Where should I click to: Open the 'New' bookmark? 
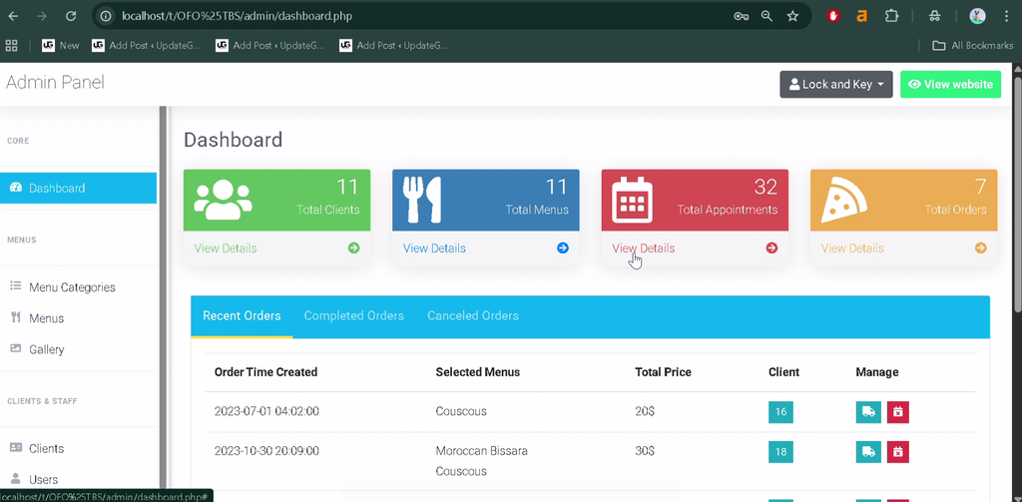[x=60, y=46]
